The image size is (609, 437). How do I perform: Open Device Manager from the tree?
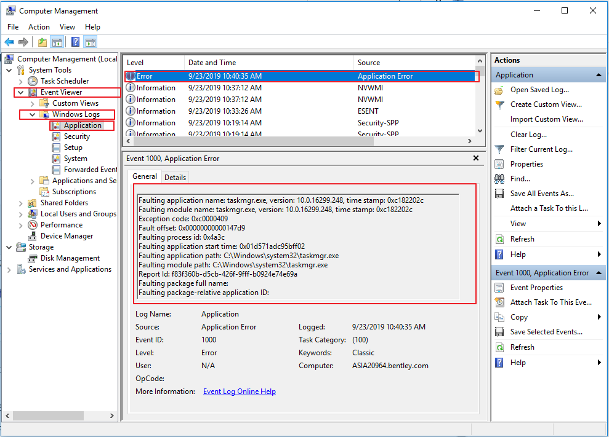pos(67,236)
